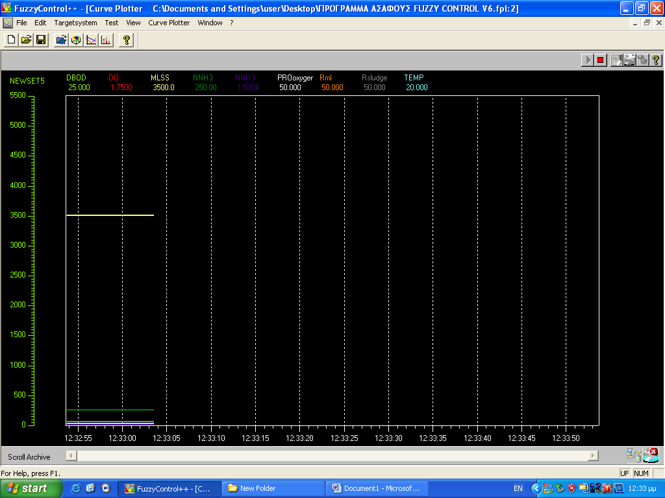
Task: Click the MLSS value 3500.0
Action: [164, 88]
